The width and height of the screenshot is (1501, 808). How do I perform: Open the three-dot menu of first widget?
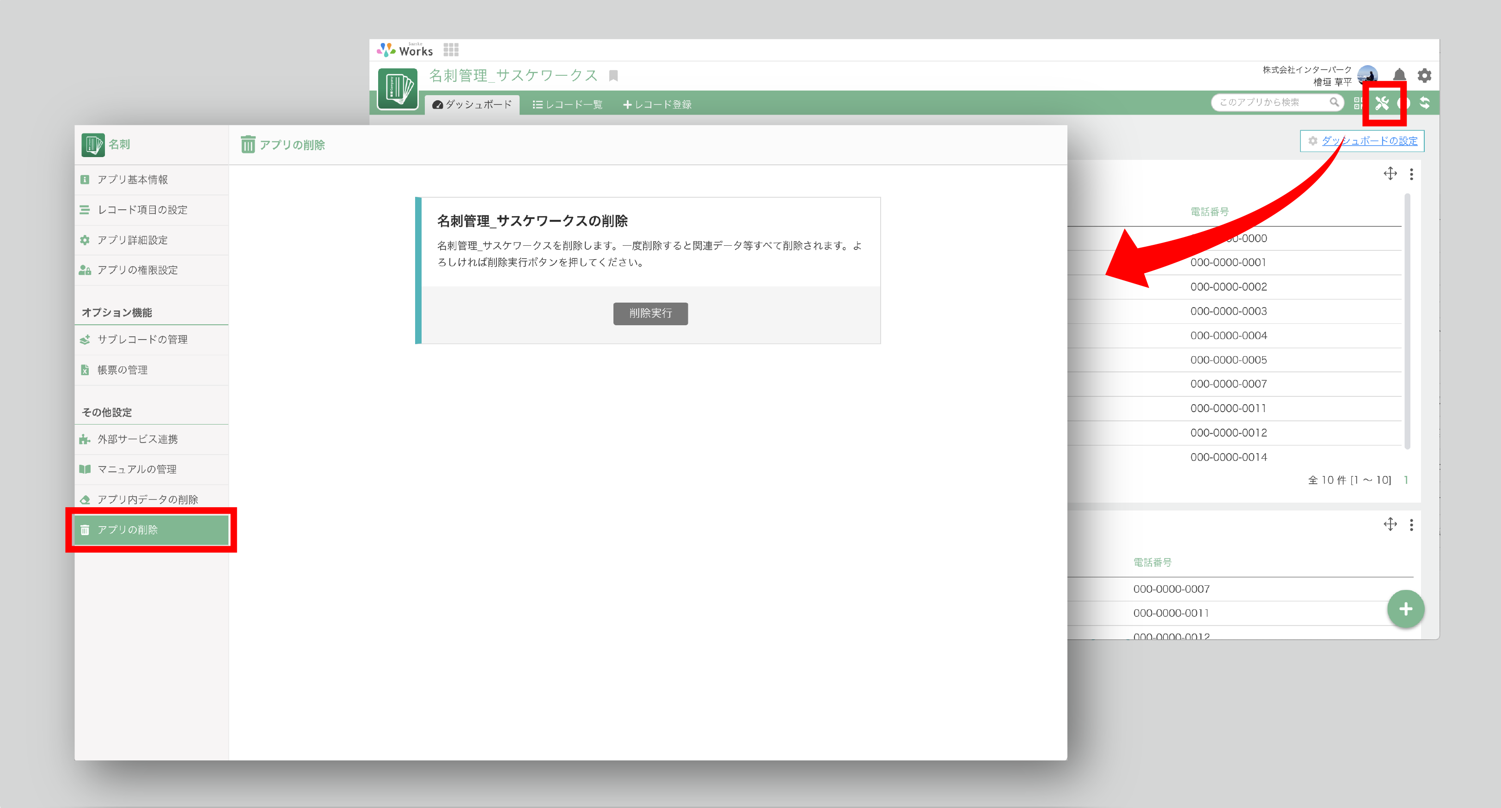[1411, 174]
